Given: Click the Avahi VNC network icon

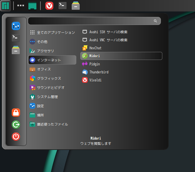Looking at the screenshot, I should coord(85,40).
